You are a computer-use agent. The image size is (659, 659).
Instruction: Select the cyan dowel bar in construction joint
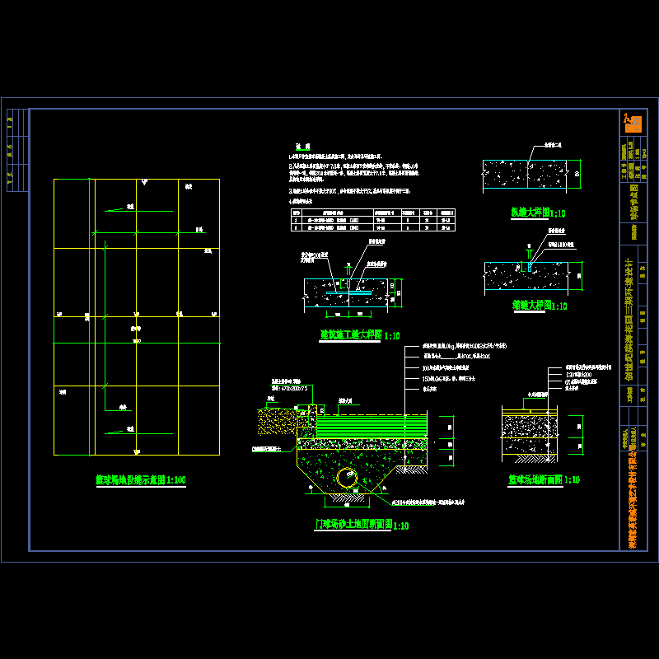tap(348, 292)
